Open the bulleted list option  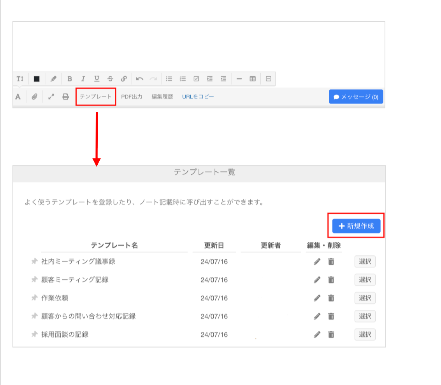click(169, 79)
